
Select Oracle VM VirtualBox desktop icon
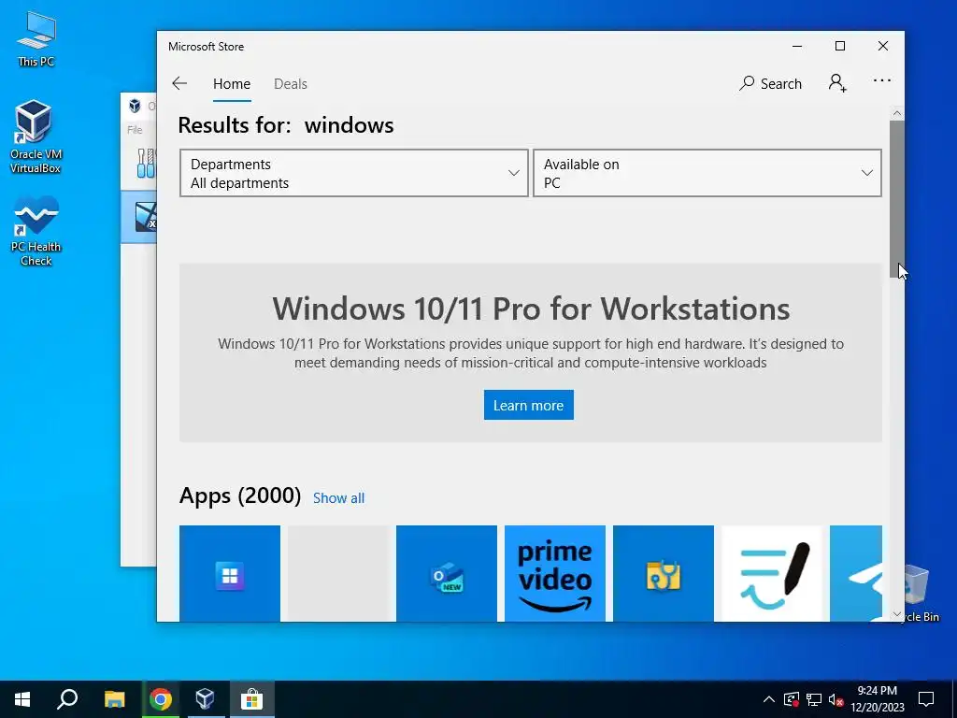(x=36, y=136)
